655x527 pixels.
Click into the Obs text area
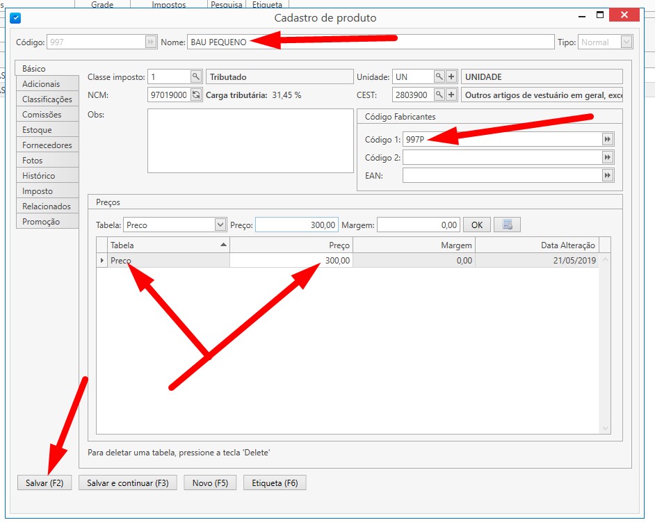[x=250, y=140]
